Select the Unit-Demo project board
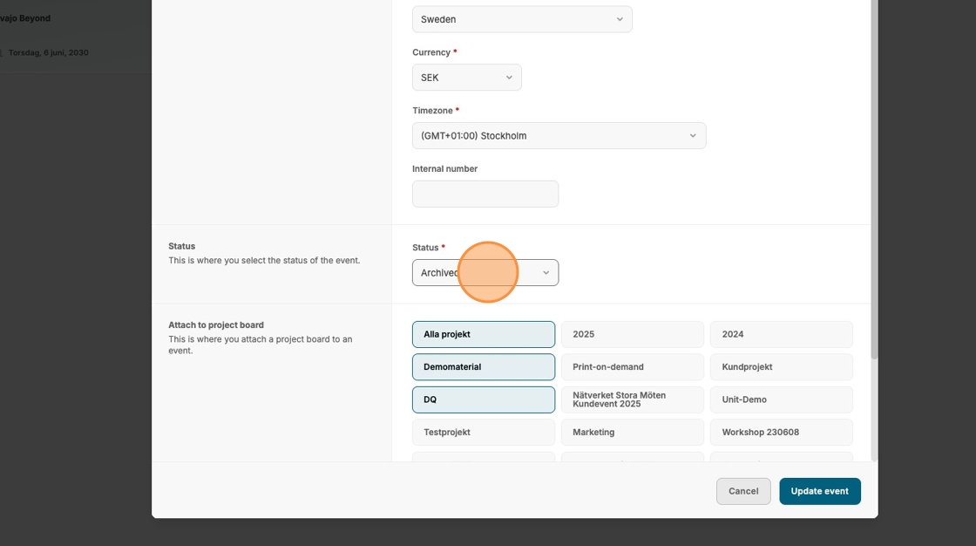The height and width of the screenshot is (546, 976). 781,399
